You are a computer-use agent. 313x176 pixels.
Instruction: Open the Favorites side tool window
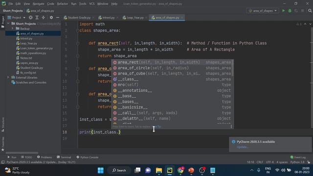[3, 144]
